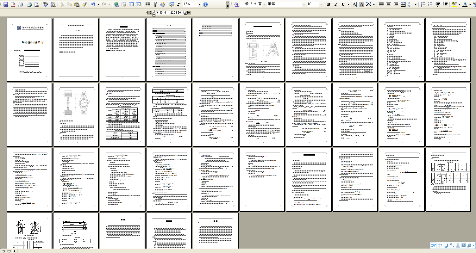Toggle bold formatting

[329, 4]
